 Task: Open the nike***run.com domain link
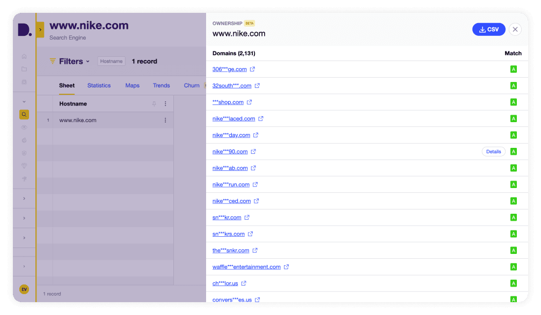pyautogui.click(x=231, y=184)
